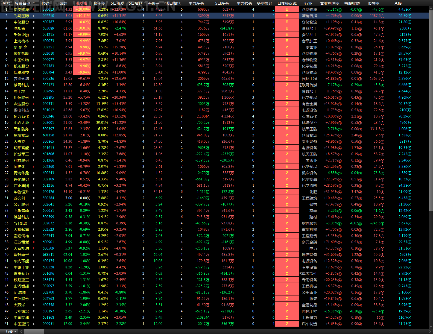Image resolution: width=433 pixels, height=334 pixels.
Task: Click the red marker icon beside 天富能源
Action: (x=34, y=248)
